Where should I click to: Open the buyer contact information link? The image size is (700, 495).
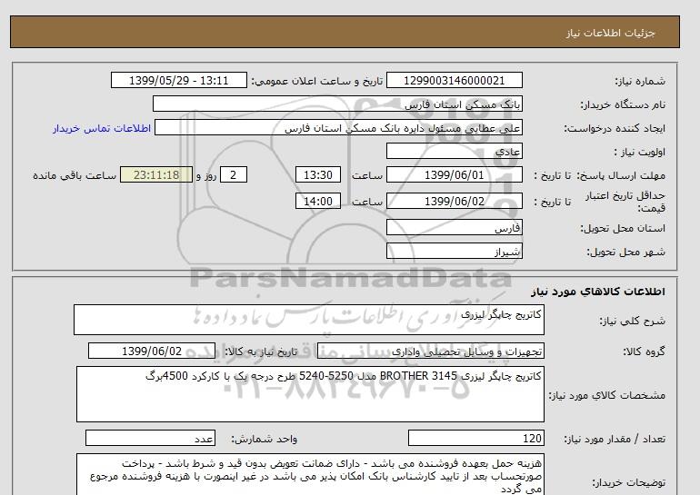tap(102, 128)
